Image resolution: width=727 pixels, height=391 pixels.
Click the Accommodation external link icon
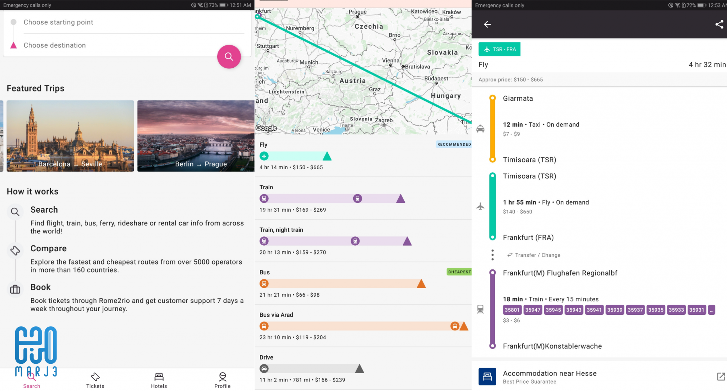pyautogui.click(x=721, y=376)
